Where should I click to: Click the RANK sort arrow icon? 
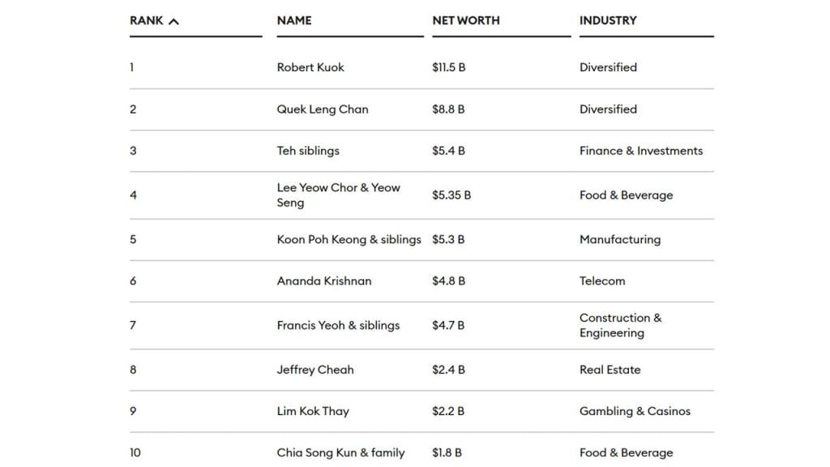pos(173,21)
